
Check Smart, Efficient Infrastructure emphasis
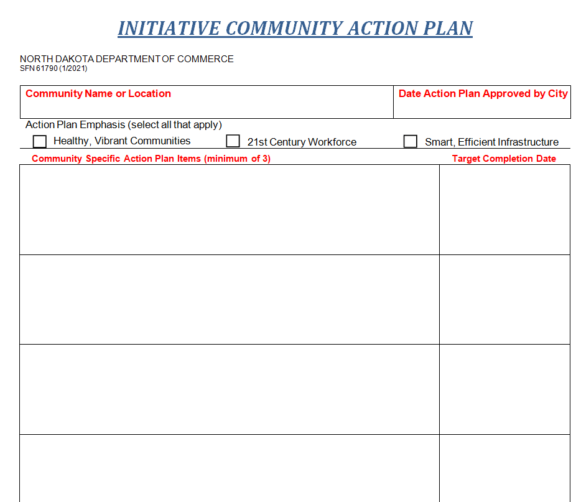[410, 141]
